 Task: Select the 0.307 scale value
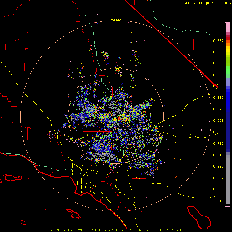pos(218,178)
